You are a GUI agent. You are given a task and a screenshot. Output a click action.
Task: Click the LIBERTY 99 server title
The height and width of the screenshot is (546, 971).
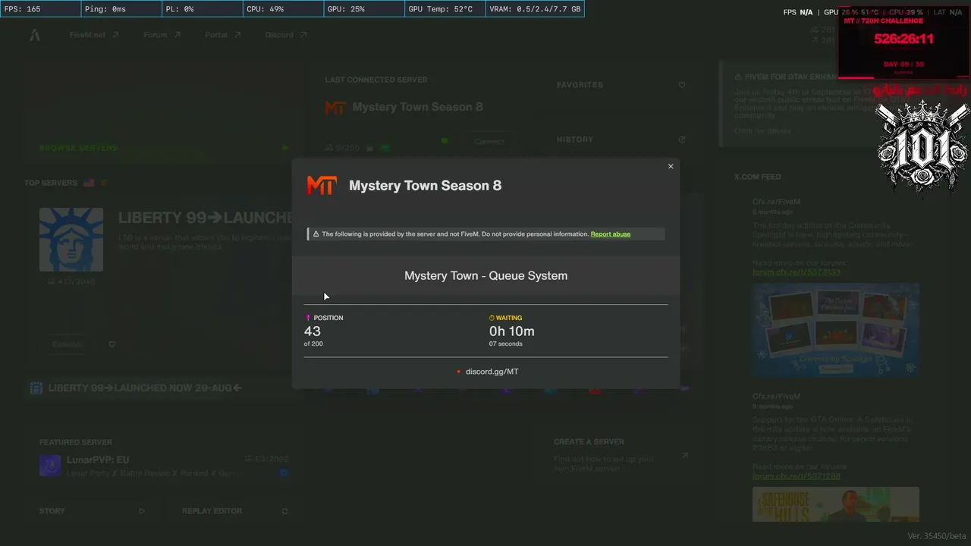coord(205,218)
